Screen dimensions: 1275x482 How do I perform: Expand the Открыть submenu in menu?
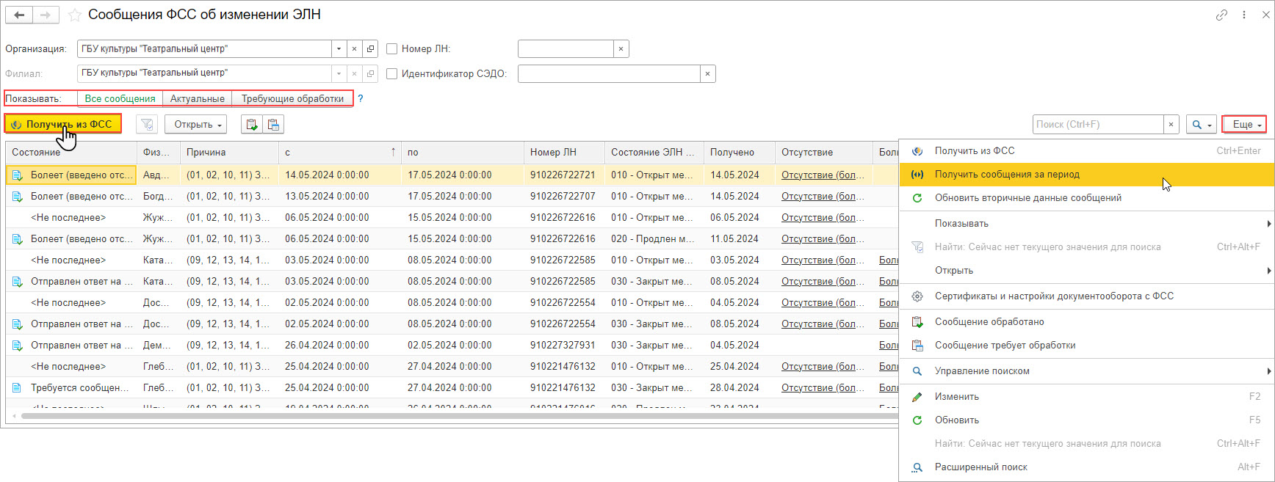(x=1086, y=271)
